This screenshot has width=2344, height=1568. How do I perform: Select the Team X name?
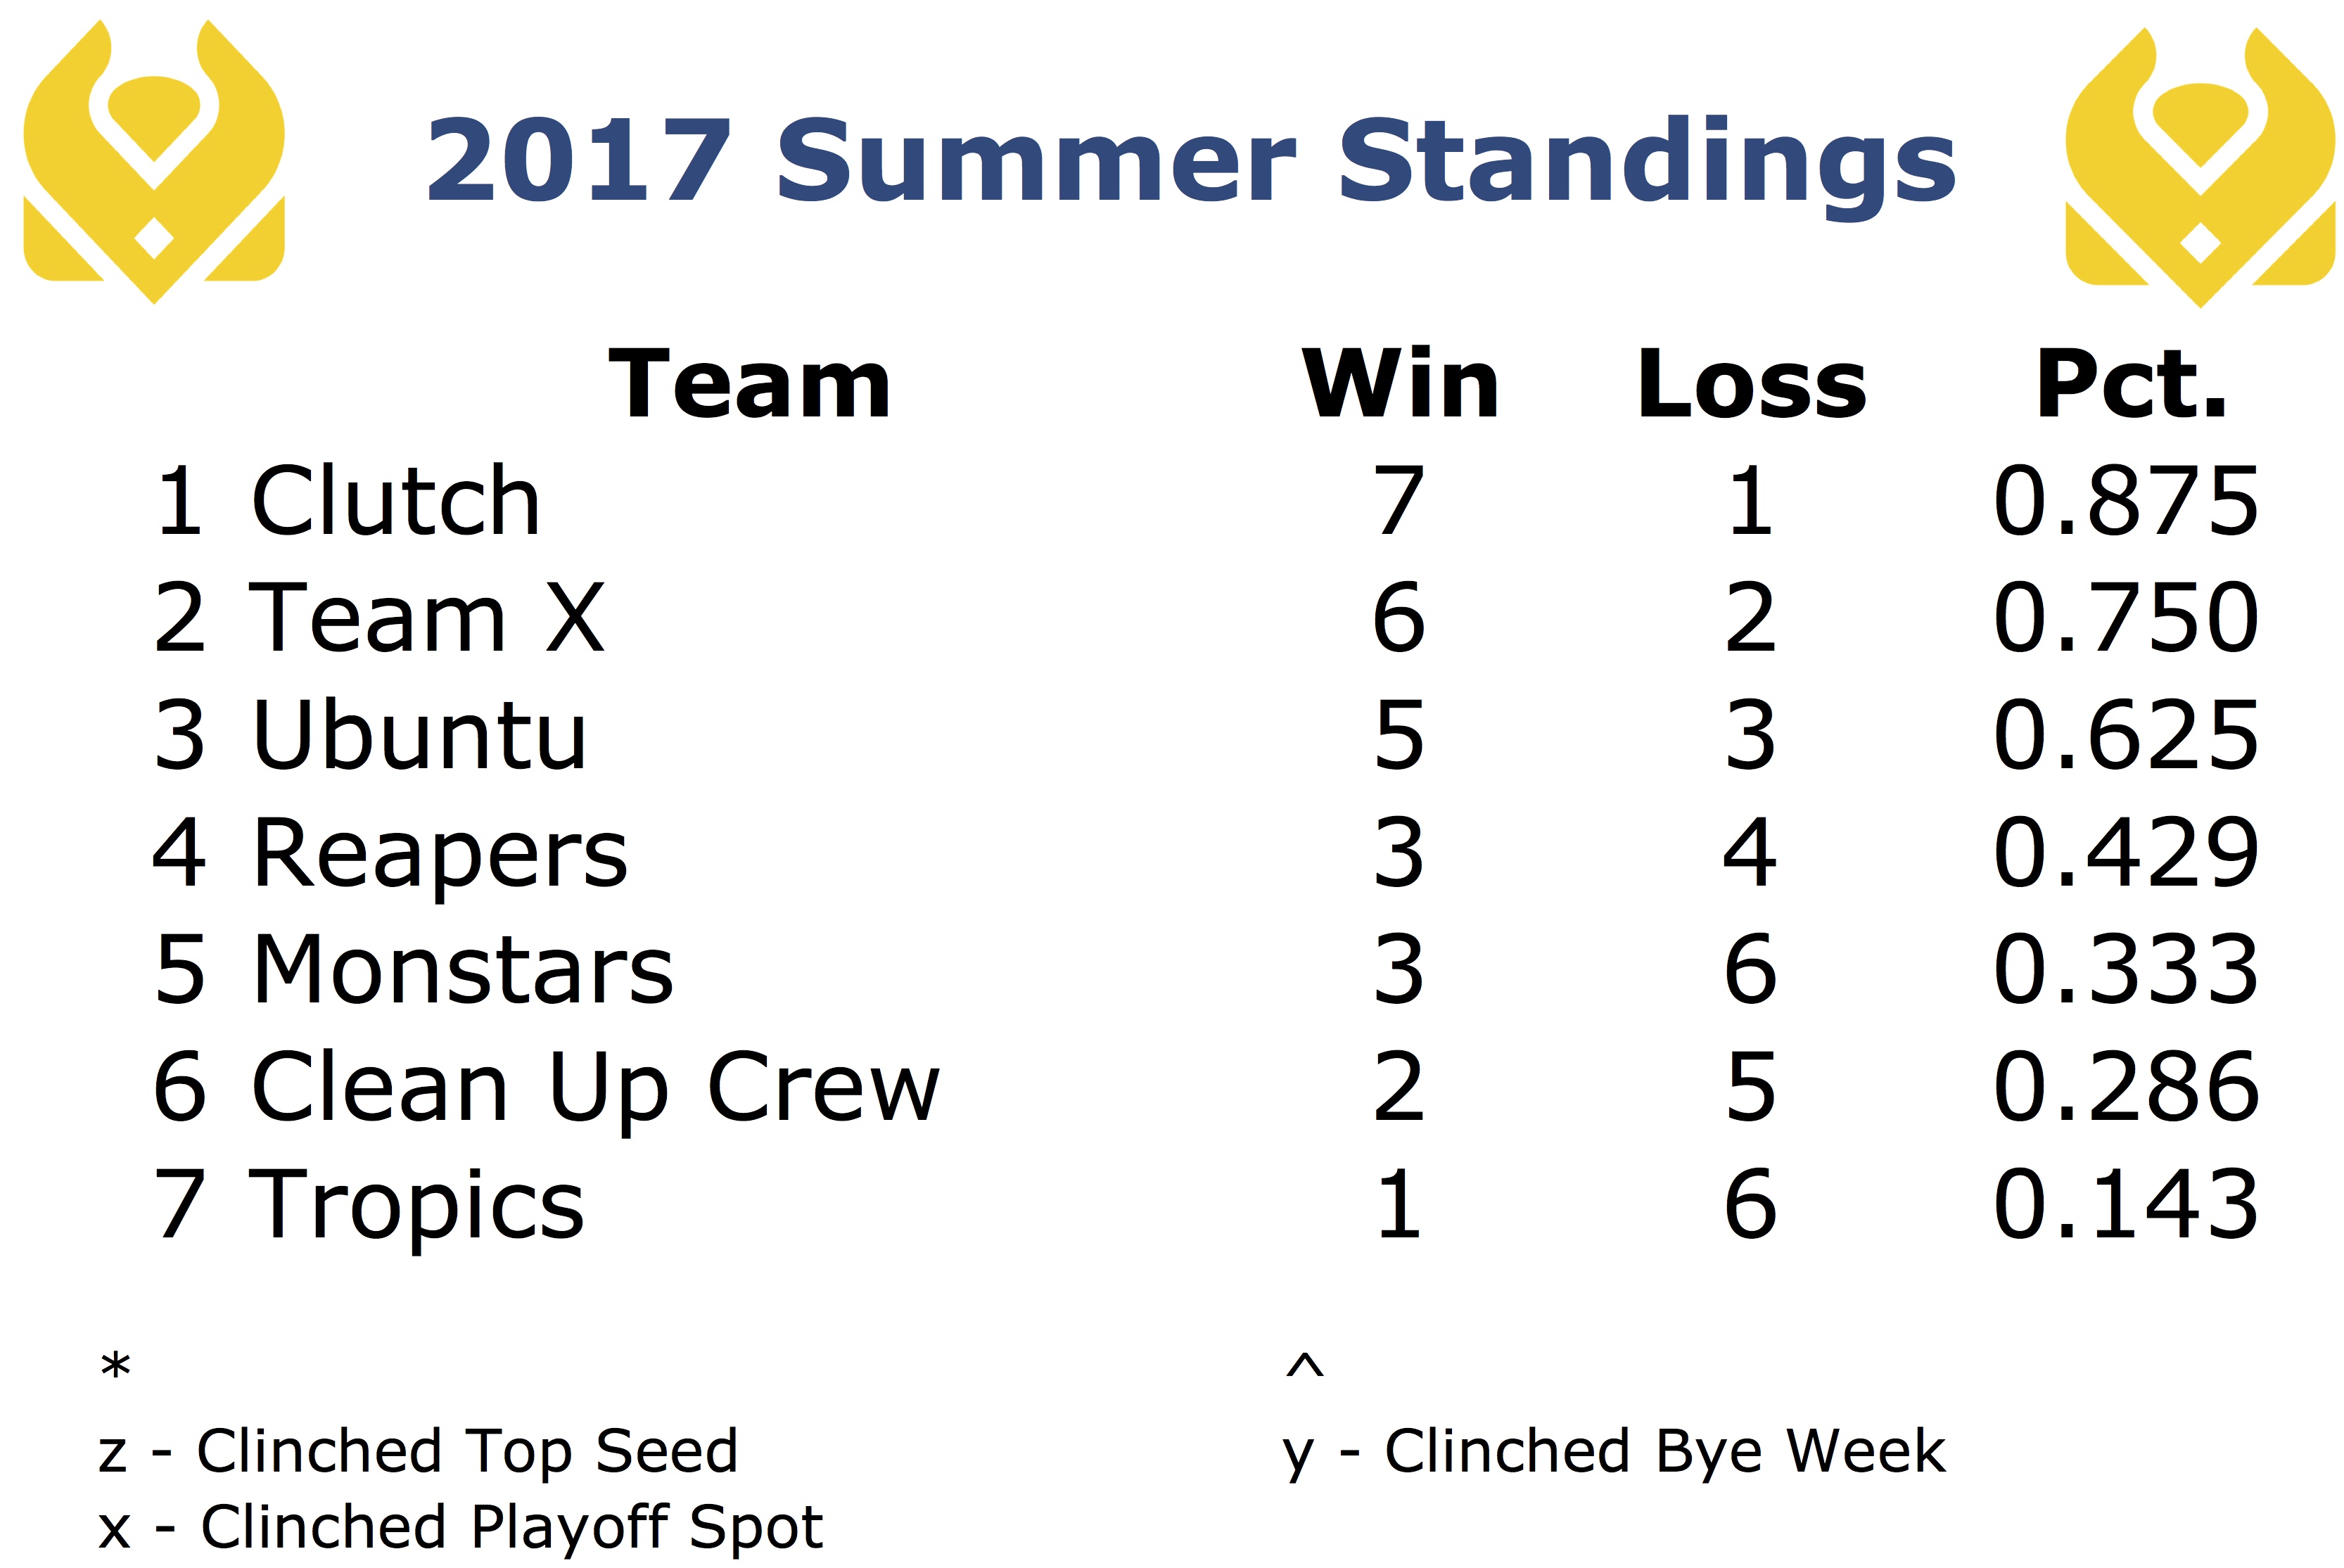tap(427, 618)
